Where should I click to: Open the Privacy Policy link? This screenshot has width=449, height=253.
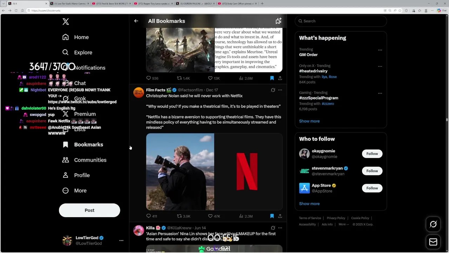[336, 218]
